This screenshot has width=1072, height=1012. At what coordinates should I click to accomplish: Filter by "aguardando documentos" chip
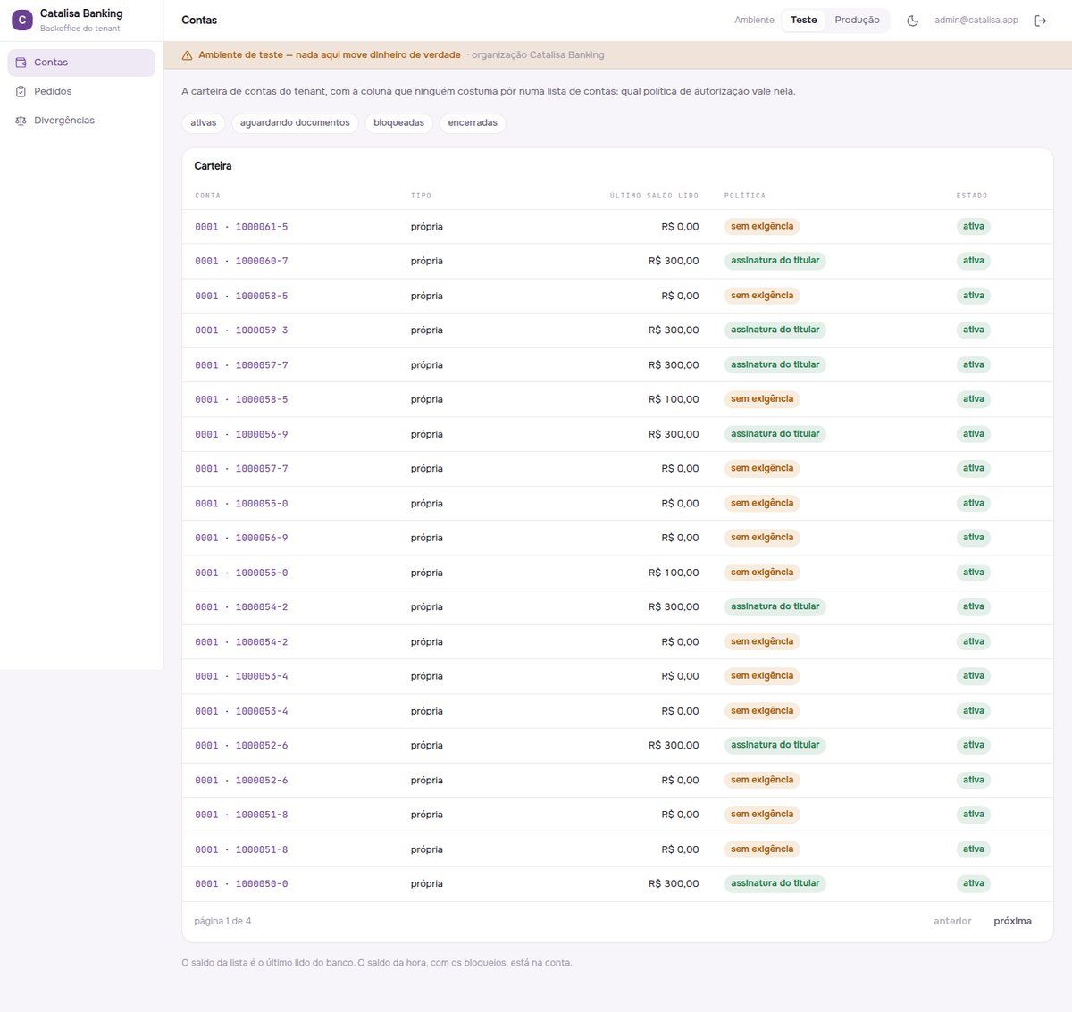295,123
